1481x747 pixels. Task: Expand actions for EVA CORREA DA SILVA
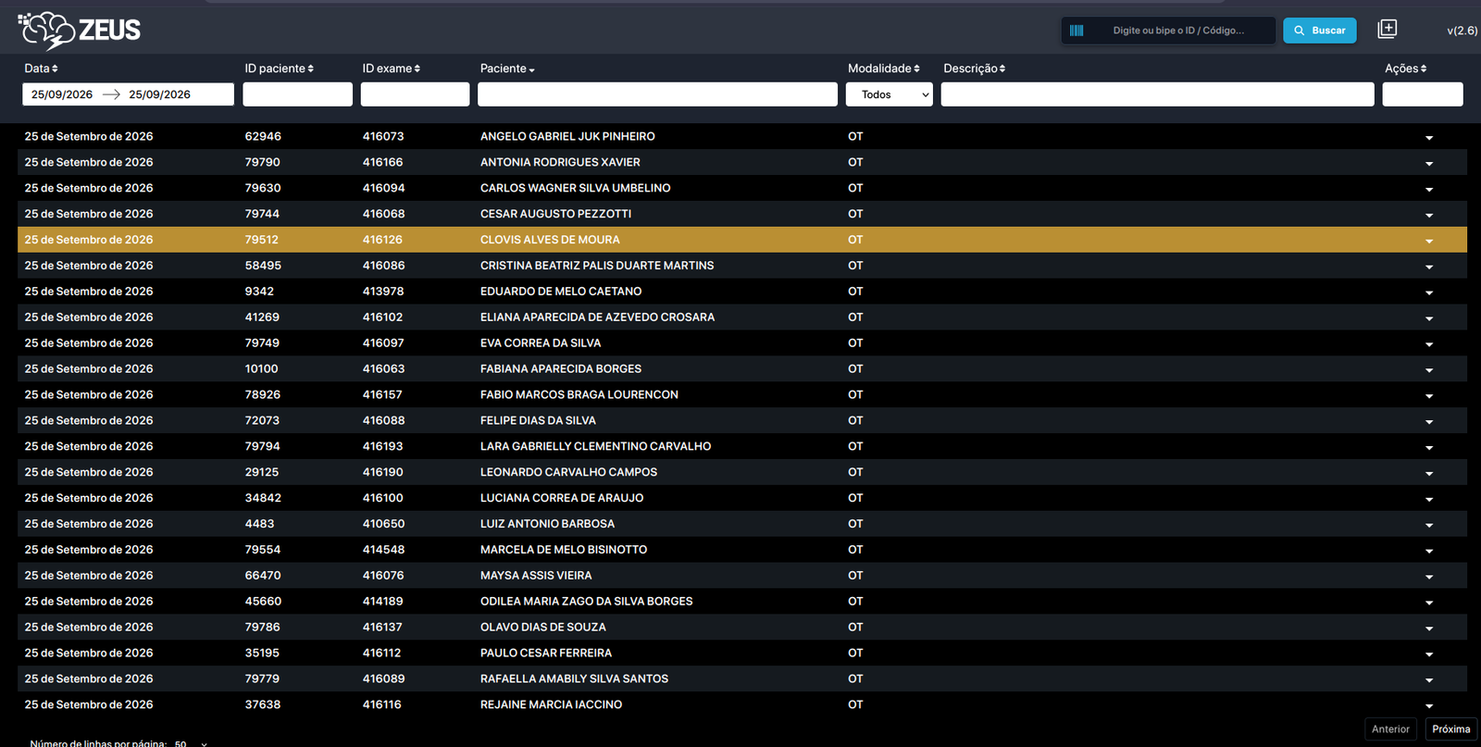1429,345
